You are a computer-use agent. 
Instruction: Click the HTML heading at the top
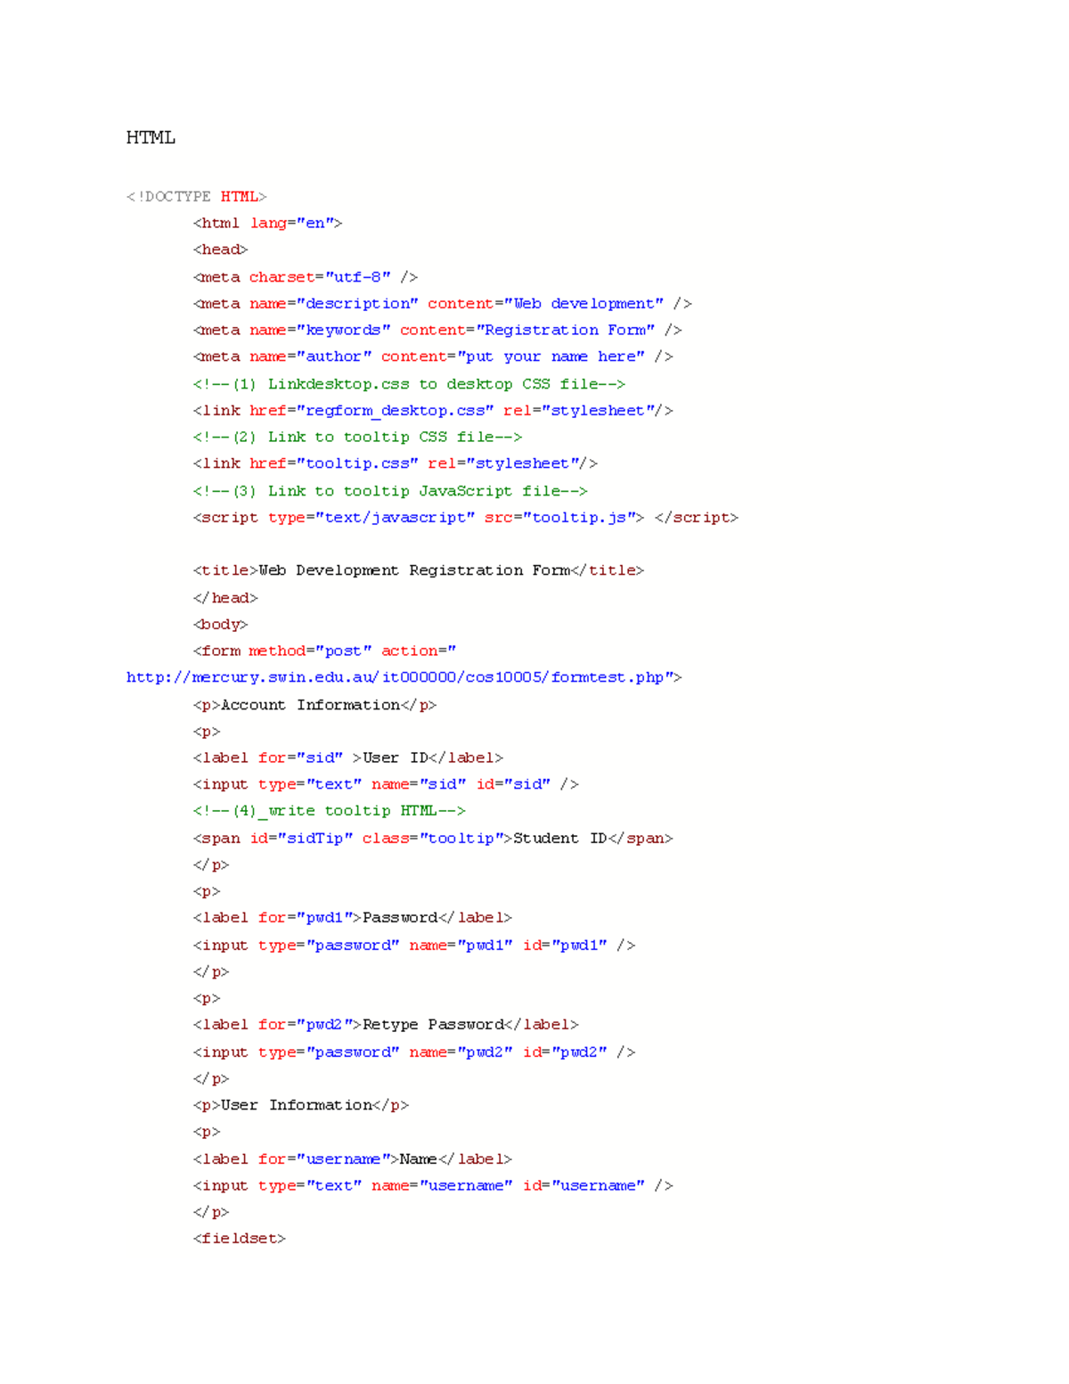(x=150, y=137)
